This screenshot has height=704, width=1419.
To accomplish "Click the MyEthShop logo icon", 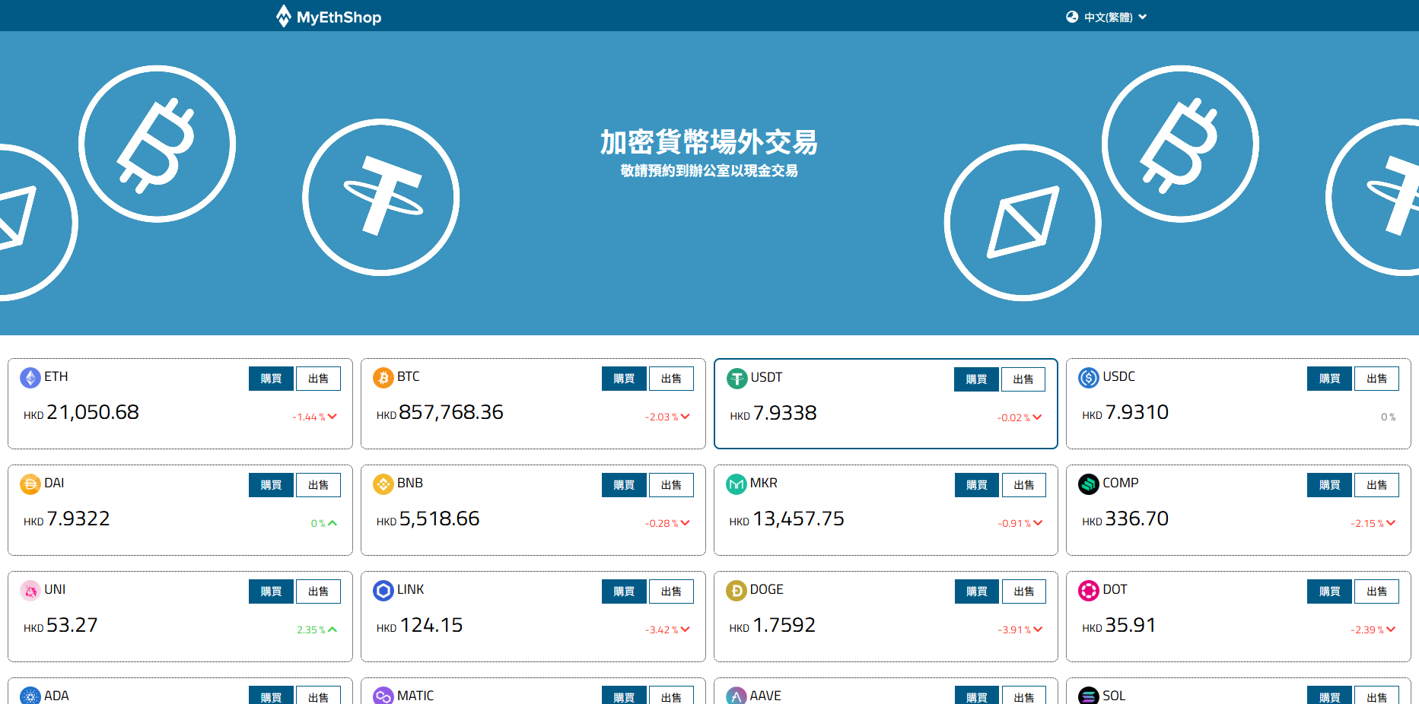I will pos(283,16).
